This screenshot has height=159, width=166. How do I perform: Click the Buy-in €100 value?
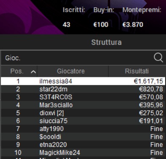click(x=101, y=25)
